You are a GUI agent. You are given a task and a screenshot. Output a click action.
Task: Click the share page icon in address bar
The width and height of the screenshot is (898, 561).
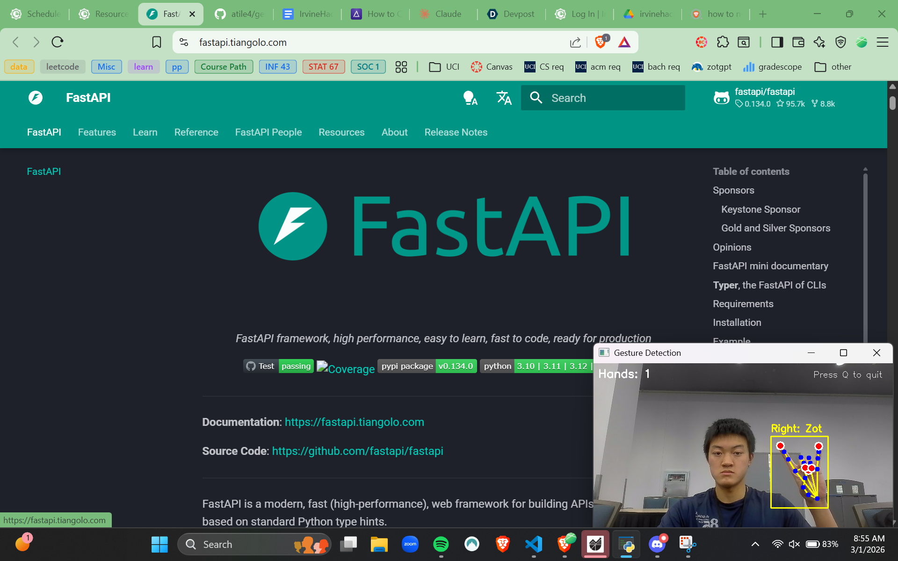(575, 43)
